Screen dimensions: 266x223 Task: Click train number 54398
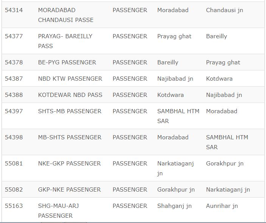(x=14, y=137)
